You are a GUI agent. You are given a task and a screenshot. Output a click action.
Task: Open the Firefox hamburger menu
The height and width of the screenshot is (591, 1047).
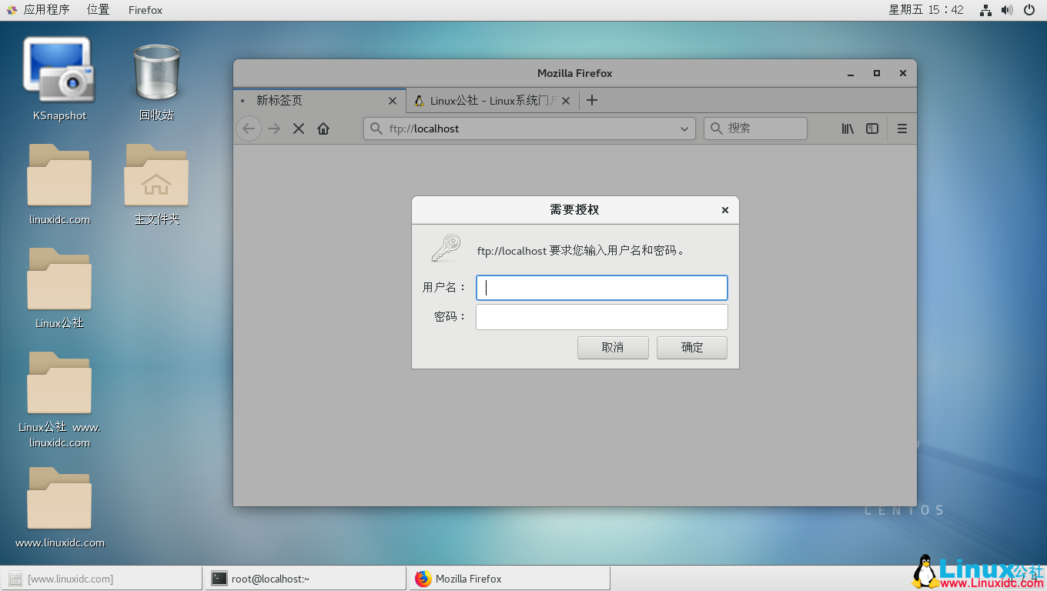click(x=901, y=129)
